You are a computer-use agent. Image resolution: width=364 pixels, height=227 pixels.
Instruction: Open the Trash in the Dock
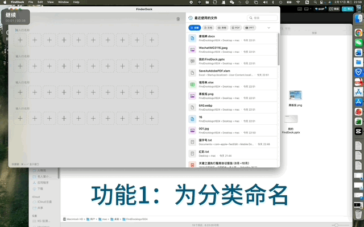[x=358, y=215]
